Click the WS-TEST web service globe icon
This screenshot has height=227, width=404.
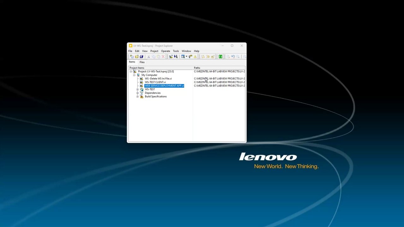tap(141, 89)
